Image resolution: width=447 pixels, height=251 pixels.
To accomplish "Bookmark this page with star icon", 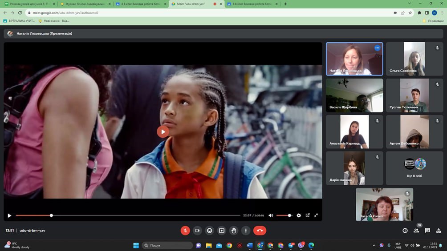I will 410,13.
